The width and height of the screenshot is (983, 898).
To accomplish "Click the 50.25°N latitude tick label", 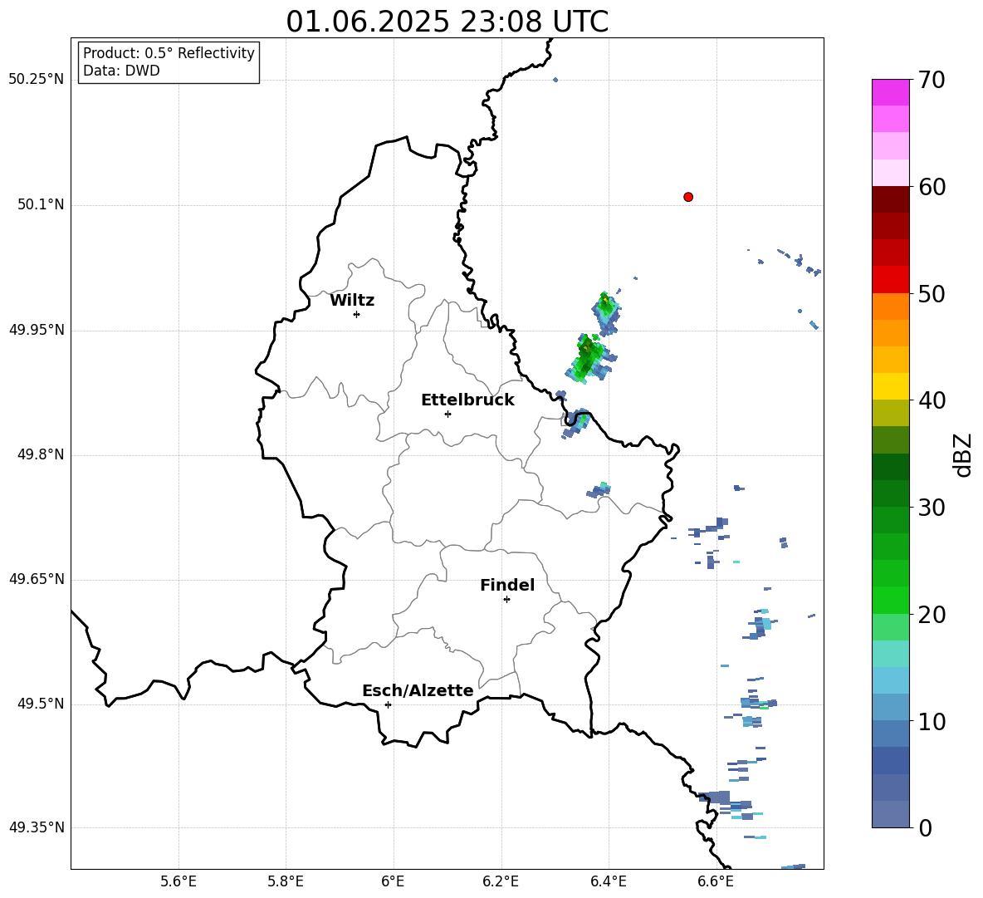I will click(37, 80).
